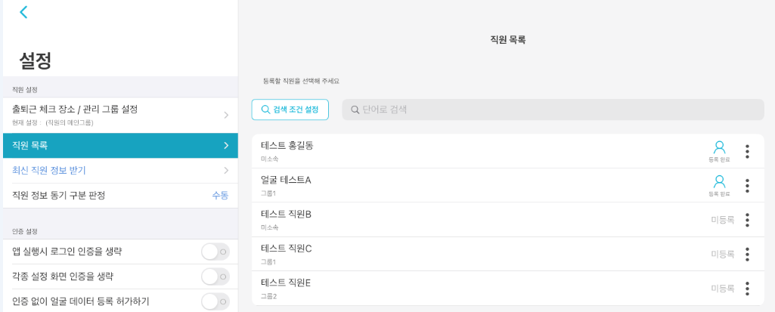Select 직원 목록 menu item

click(113, 145)
